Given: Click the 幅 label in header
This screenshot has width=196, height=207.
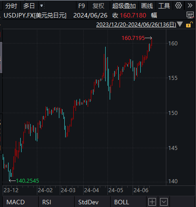Looking at the screenshot, I should [154, 15].
